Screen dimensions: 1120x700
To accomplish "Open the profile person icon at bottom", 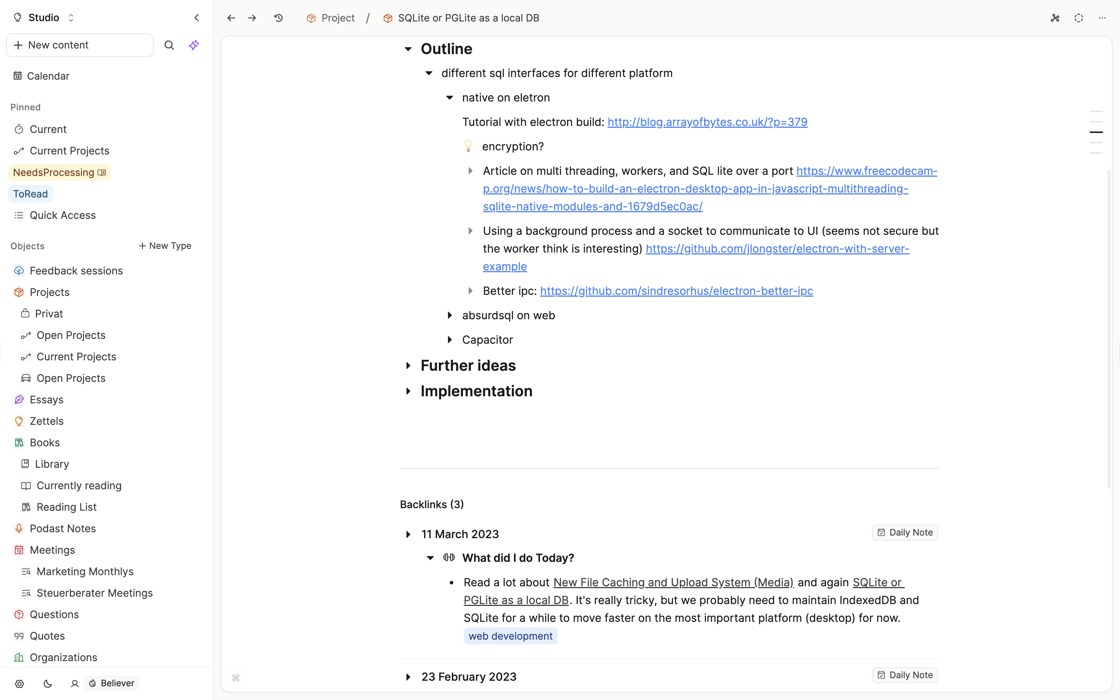I will (74, 684).
